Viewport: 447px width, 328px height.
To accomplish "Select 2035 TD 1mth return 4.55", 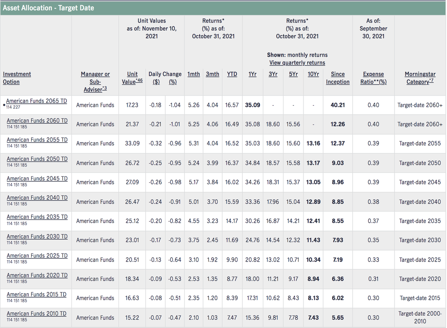I will [194, 221].
